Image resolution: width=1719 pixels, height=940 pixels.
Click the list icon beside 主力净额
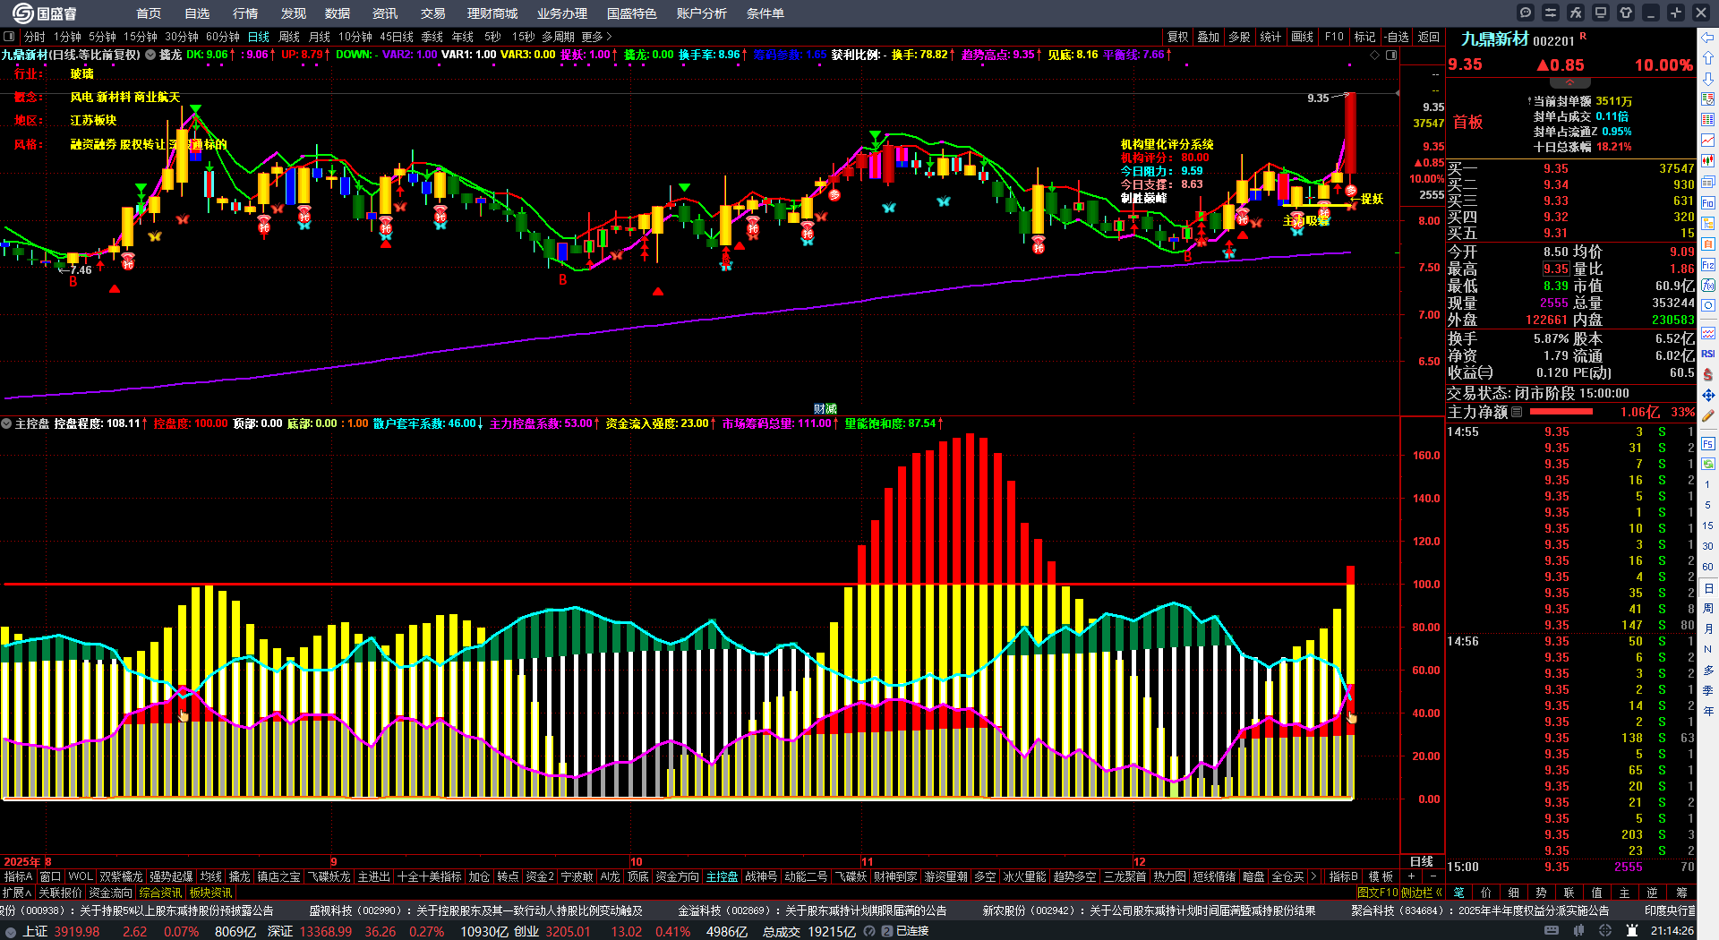(x=1517, y=412)
